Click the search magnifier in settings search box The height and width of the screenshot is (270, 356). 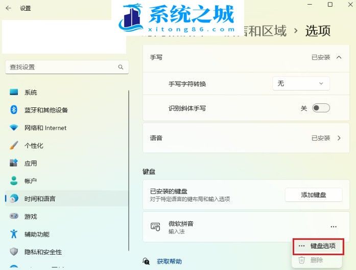click(121, 67)
